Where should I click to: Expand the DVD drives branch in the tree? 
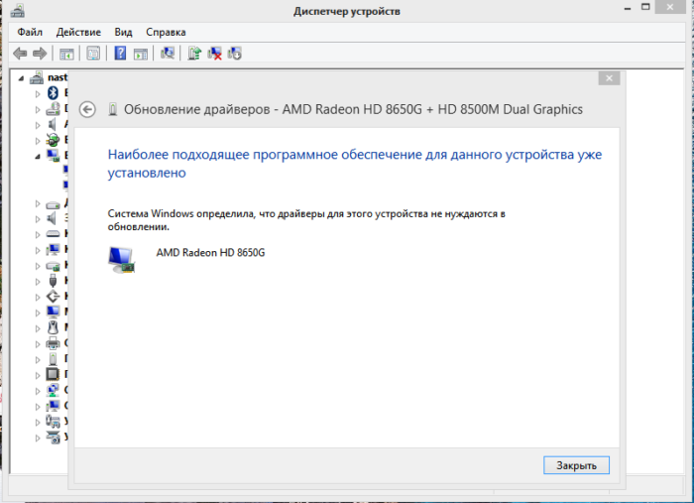pyautogui.click(x=38, y=109)
